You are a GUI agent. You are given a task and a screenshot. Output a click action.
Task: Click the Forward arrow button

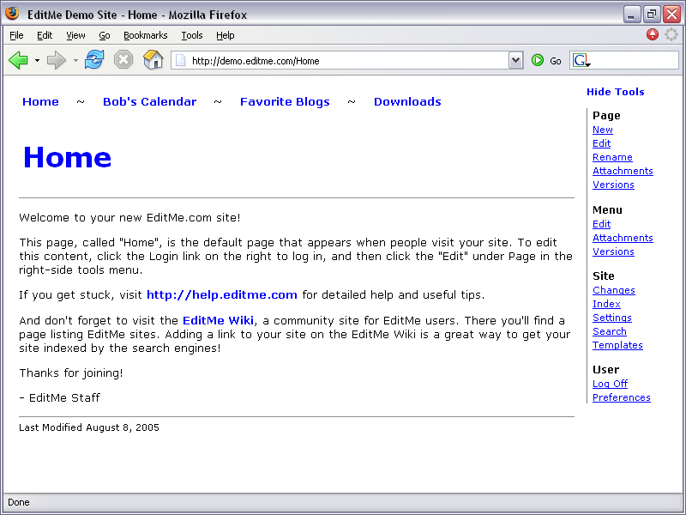coord(56,60)
